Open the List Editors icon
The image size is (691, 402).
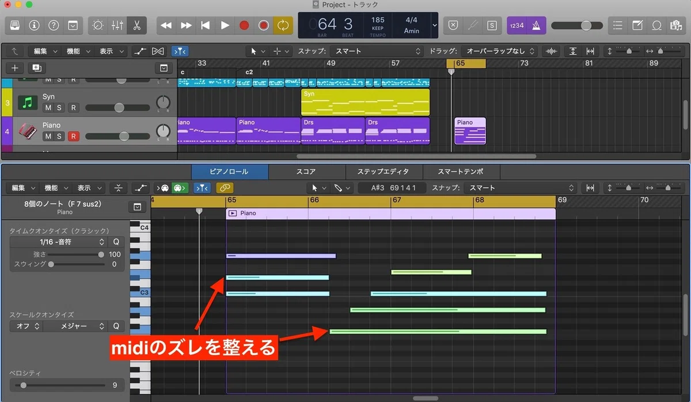click(x=618, y=25)
